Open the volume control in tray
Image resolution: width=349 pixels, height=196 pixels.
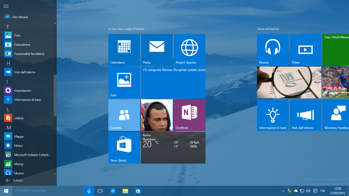point(308,191)
